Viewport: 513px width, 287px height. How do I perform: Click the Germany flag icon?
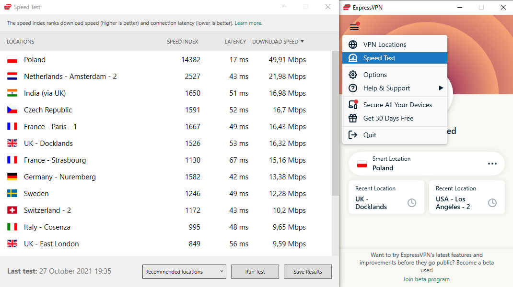click(12, 177)
